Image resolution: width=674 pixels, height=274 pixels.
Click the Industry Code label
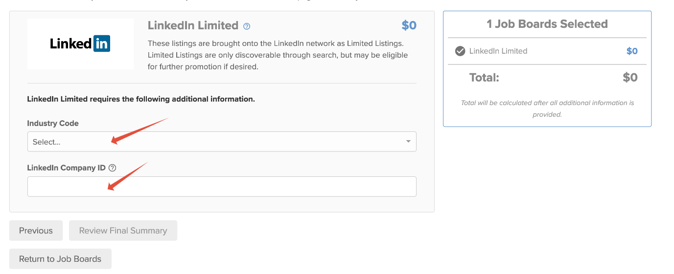point(53,123)
